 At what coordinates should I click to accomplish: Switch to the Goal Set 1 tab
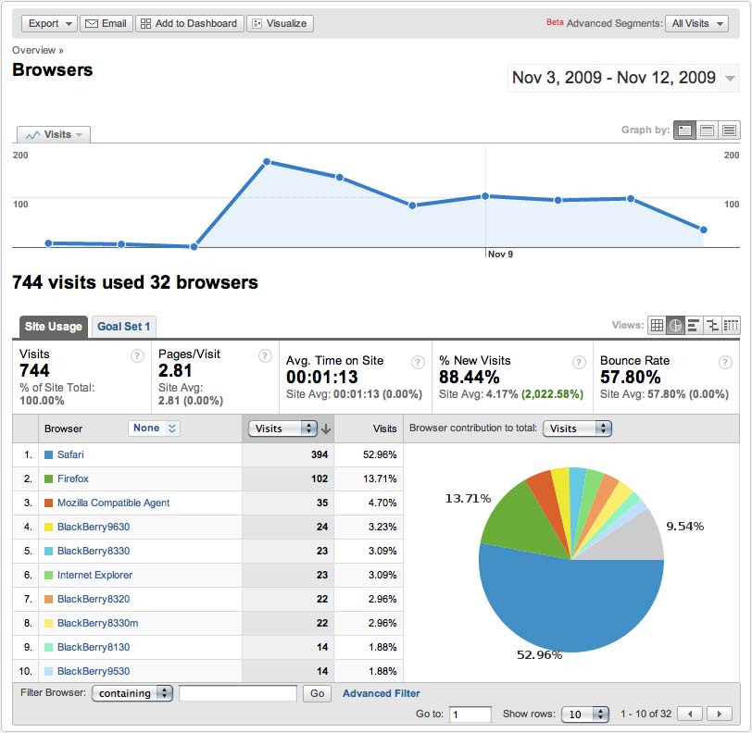(124, 327)
